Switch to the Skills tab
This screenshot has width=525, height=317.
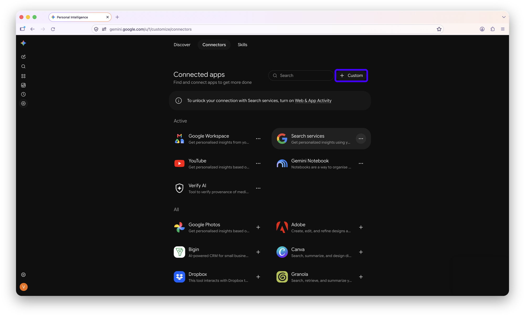pyautogui.click(x=242, y=45)
